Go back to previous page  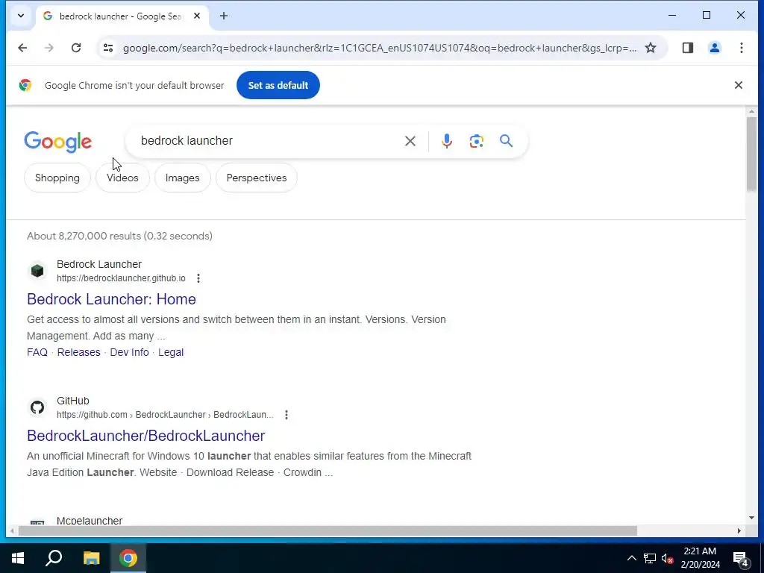(x=22, y=48)
